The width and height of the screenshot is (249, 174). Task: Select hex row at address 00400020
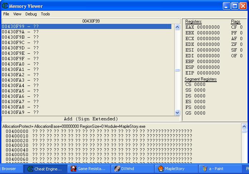[99, 141]
